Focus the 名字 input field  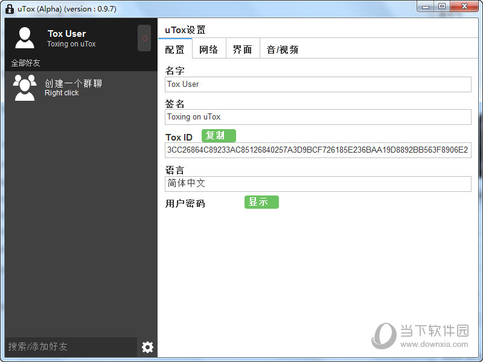tap(318, 84)
